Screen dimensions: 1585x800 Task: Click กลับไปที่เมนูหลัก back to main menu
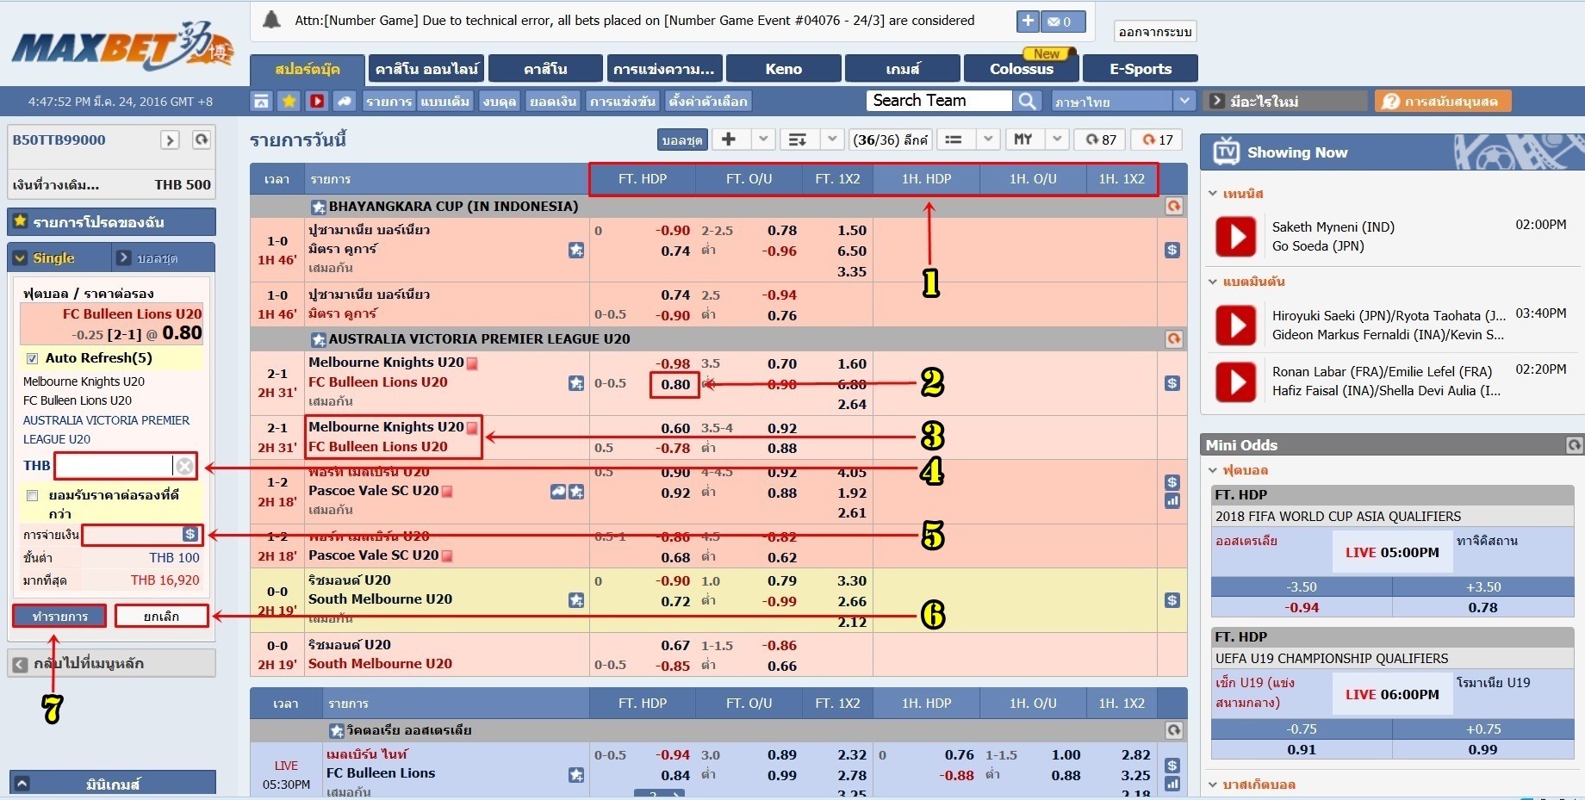[x=112, y=663]
